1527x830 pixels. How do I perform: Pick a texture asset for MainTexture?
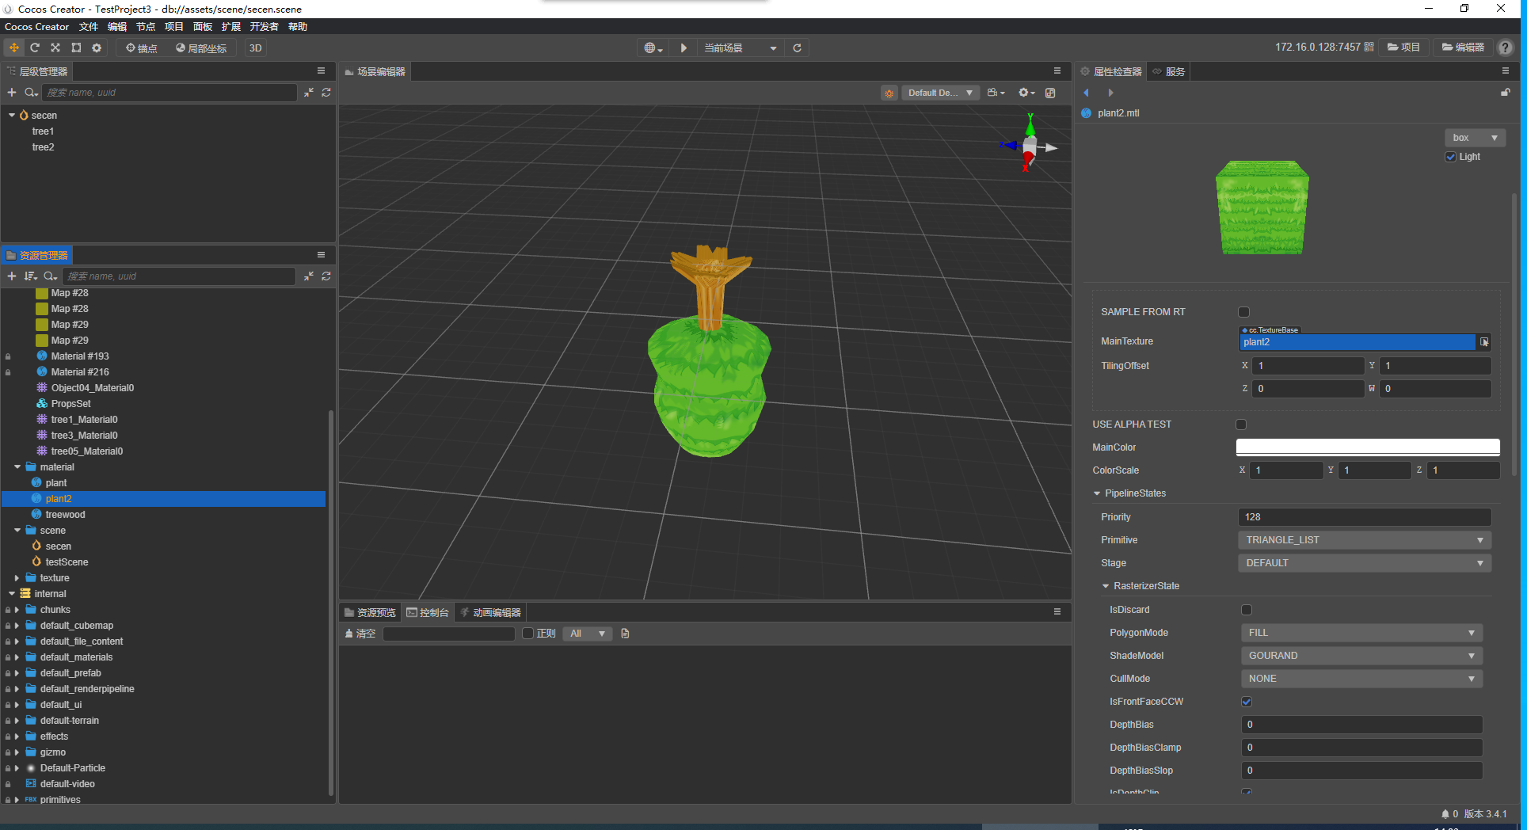(1484, 342)
